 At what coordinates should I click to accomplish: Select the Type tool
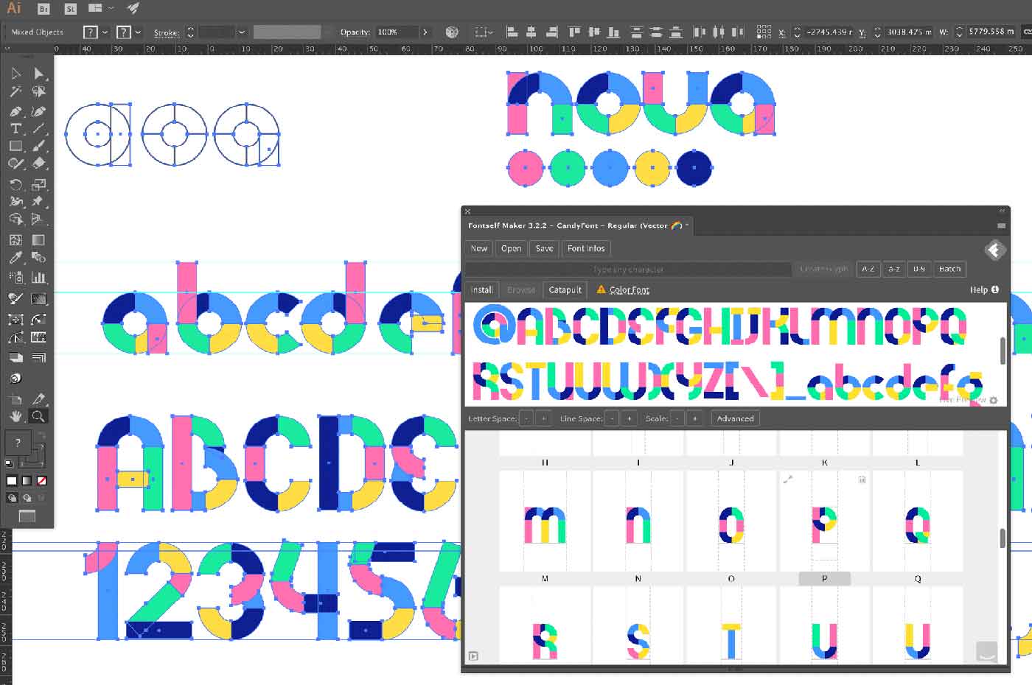click(x=15, y=129)
